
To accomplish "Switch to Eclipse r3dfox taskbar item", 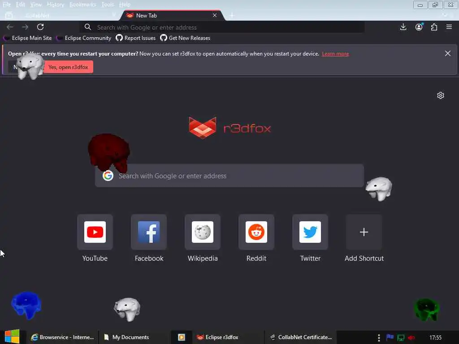I will point(228,337).
